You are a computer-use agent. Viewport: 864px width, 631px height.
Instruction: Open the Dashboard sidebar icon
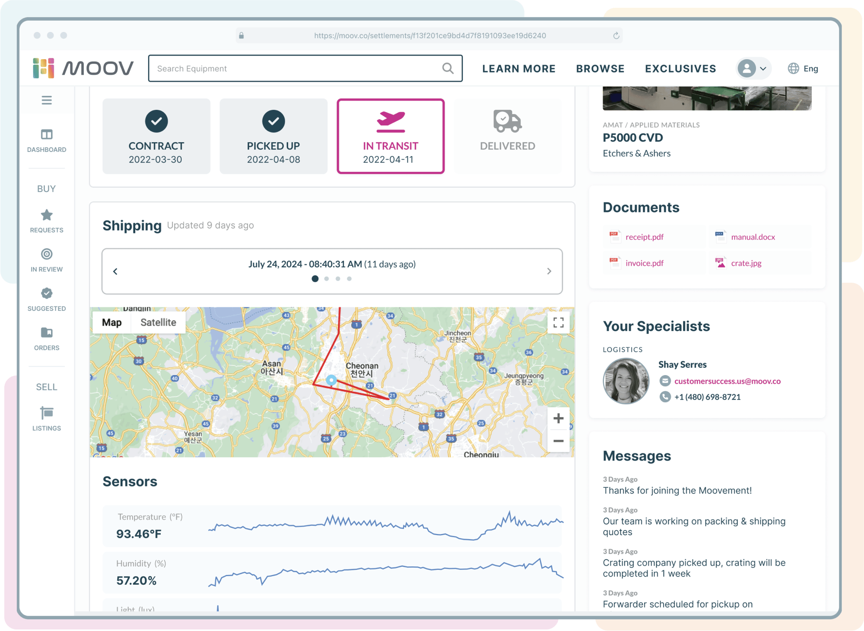pyautogui.click(x=47, y=135)
